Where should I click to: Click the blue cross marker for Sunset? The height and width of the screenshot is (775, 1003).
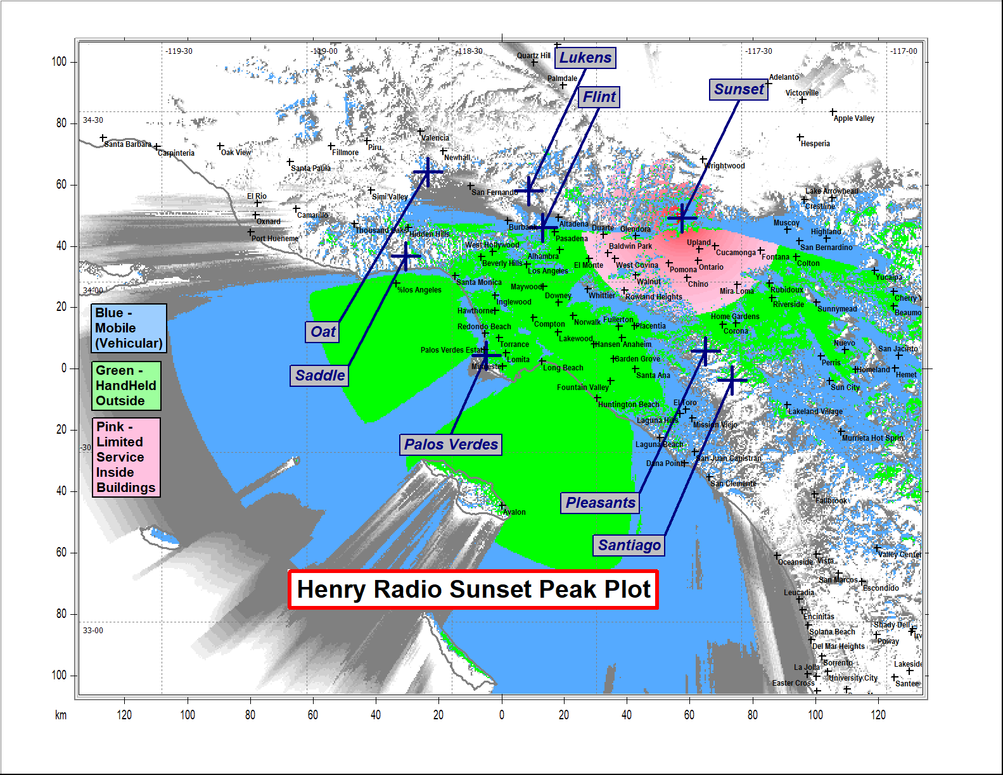coord(682,218)
